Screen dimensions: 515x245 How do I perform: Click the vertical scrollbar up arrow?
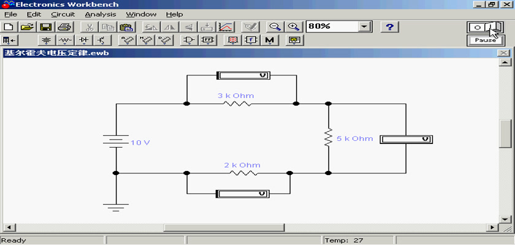(x=505, y=62)
